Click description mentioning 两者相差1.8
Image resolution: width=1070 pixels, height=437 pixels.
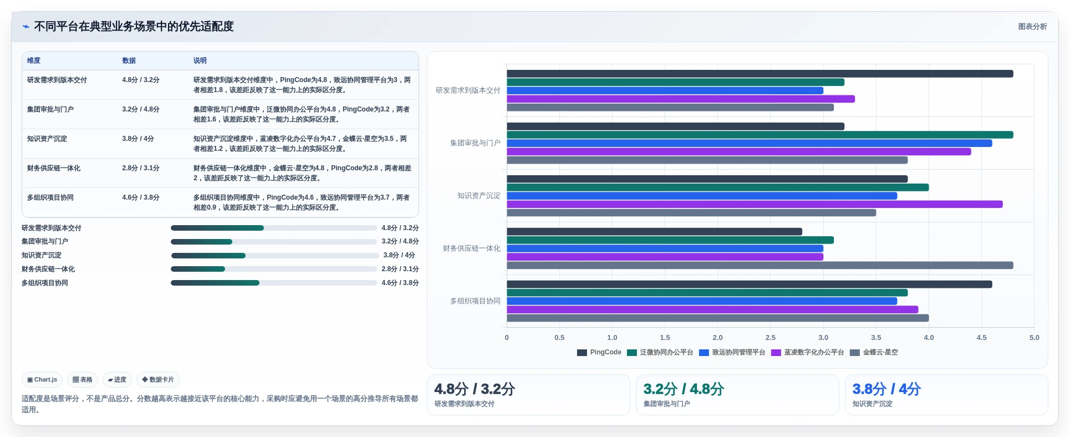pos(302,85)
